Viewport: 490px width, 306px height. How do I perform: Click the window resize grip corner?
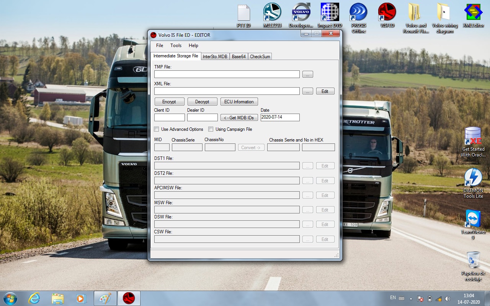336,256
